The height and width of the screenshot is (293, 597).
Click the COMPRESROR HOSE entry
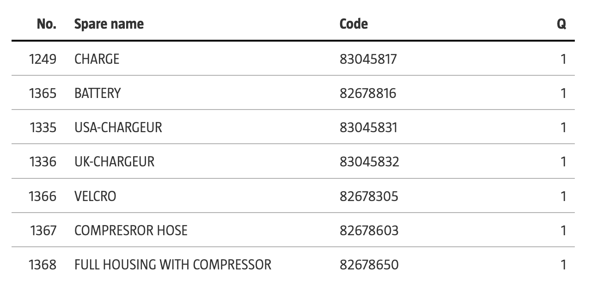(x=131, y=230)
